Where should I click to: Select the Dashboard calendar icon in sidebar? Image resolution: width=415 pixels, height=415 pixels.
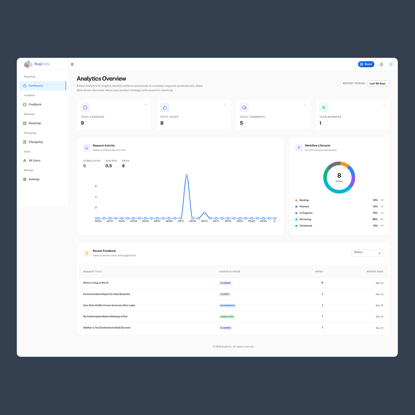coord(25,86)
